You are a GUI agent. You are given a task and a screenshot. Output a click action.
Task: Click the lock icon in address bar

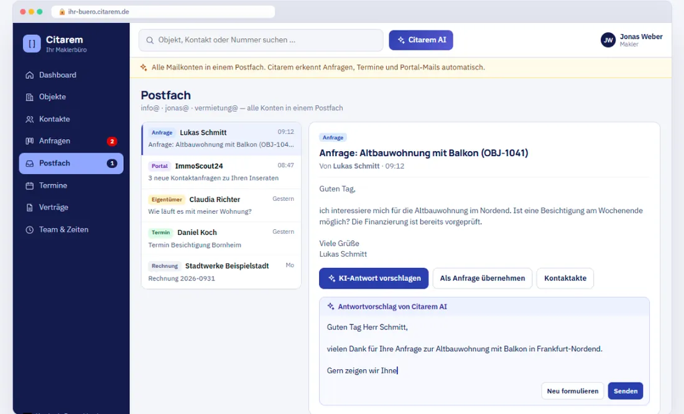62,12
